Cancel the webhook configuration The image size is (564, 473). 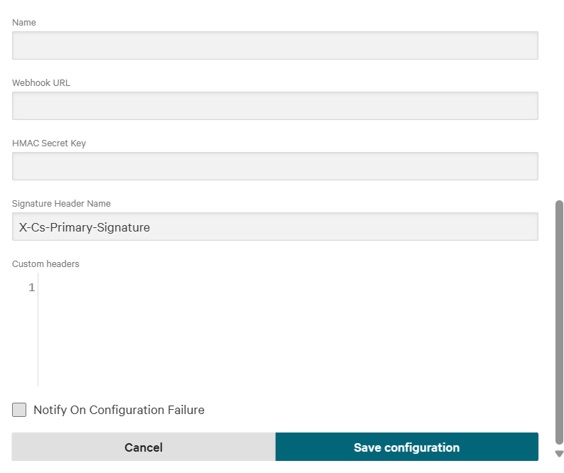click(x=143, y=447)
